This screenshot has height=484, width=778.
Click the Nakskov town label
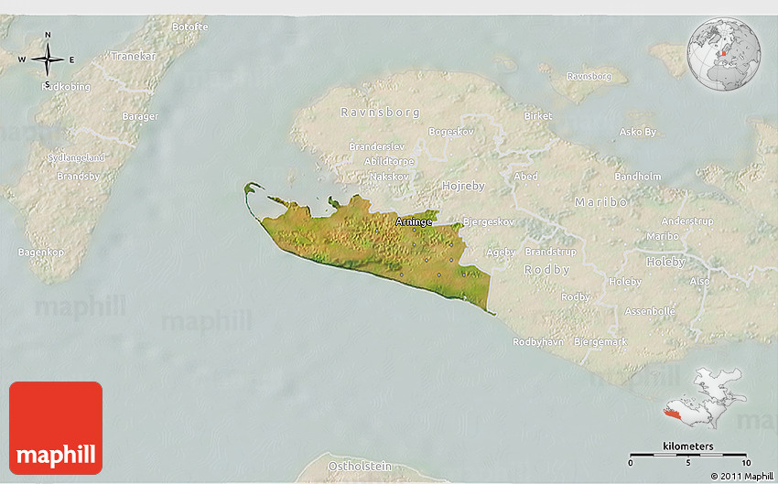coord(389,176)
